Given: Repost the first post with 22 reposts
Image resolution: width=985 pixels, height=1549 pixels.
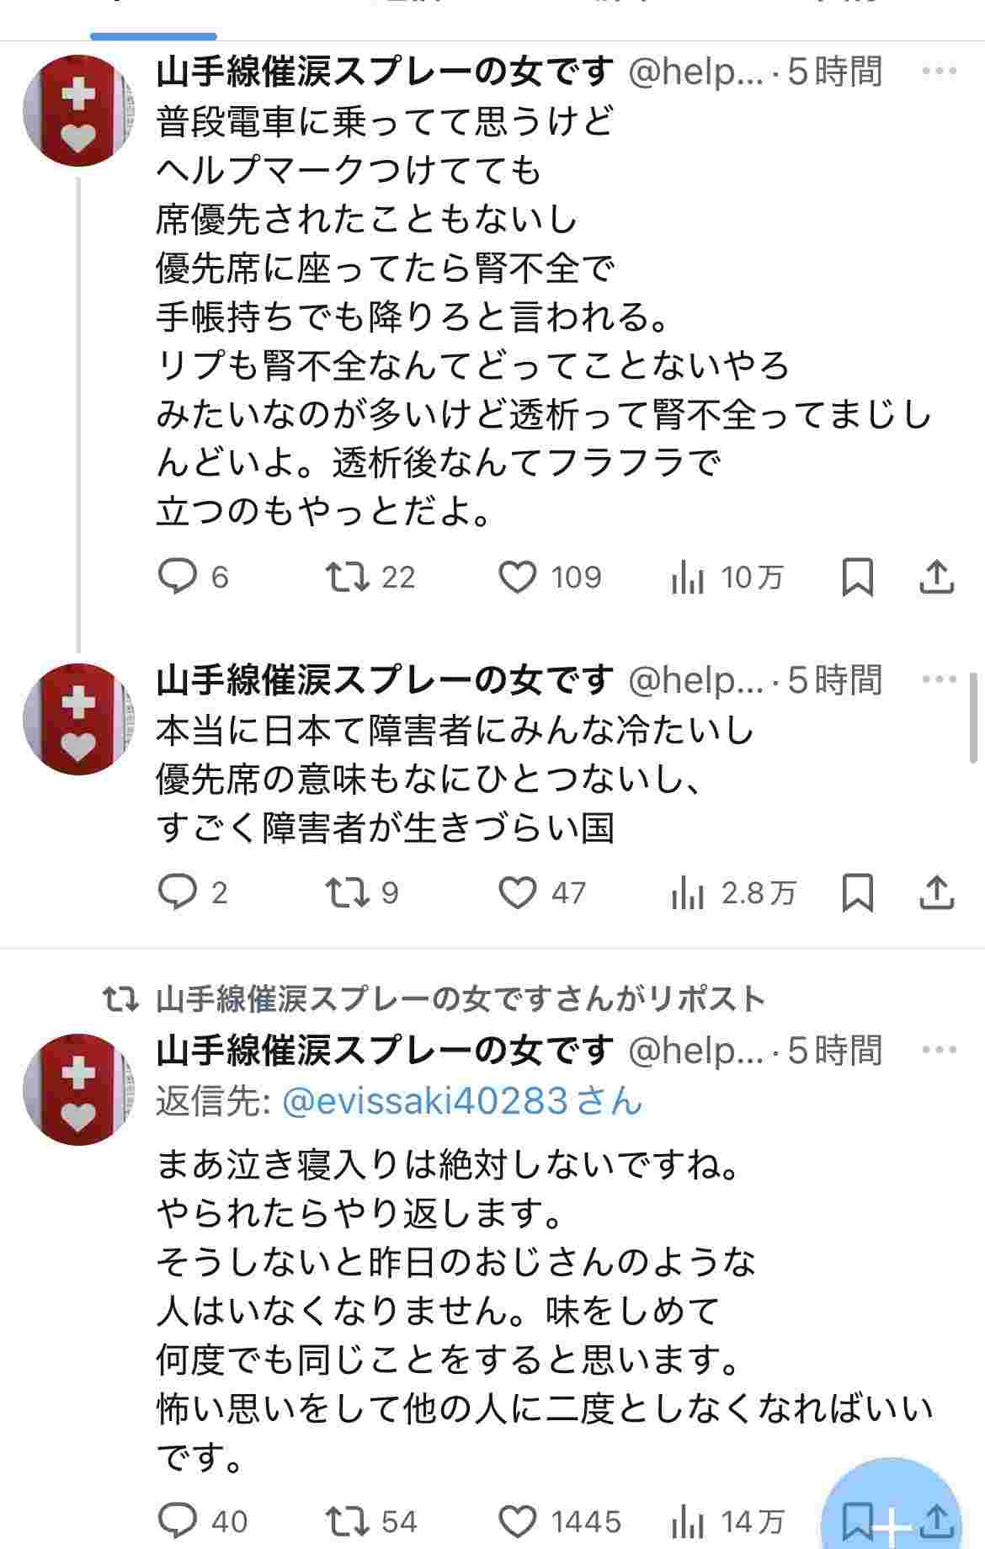Looking at the screenshot, I should (348, 577).
